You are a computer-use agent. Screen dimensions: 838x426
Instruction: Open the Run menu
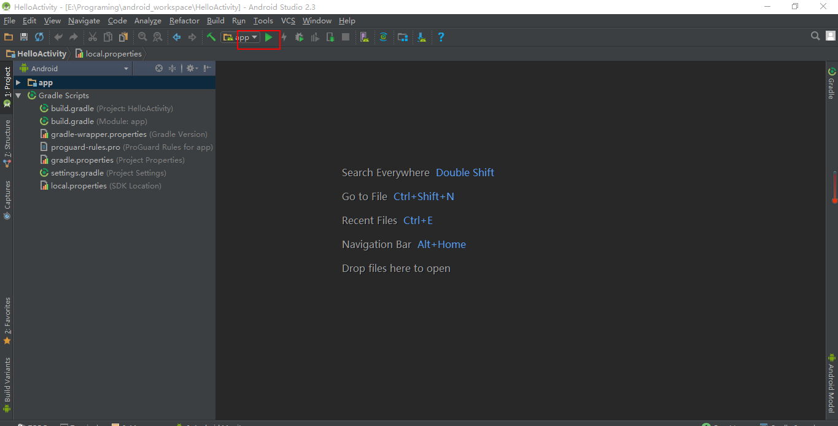[239, 21]
